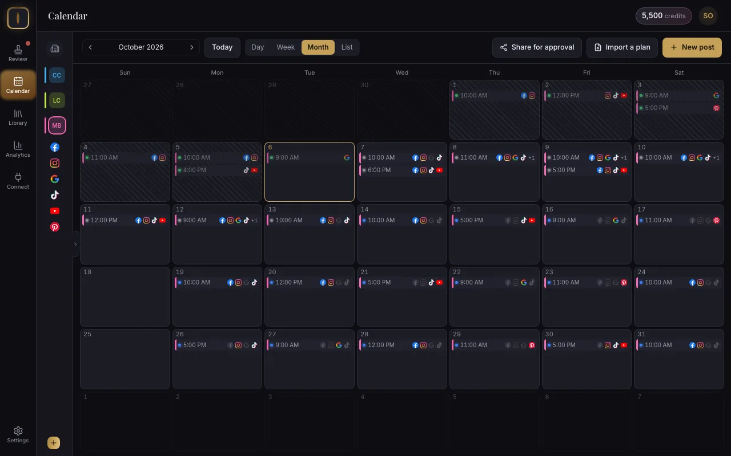Open the 6:00 PM post on October 7

[402, 170]
